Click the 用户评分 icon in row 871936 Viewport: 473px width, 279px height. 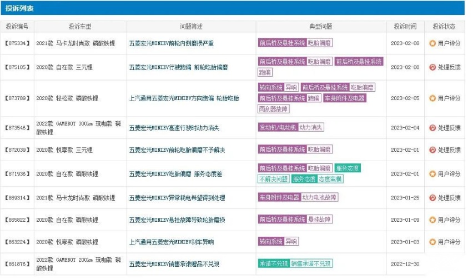coord(432,174)
